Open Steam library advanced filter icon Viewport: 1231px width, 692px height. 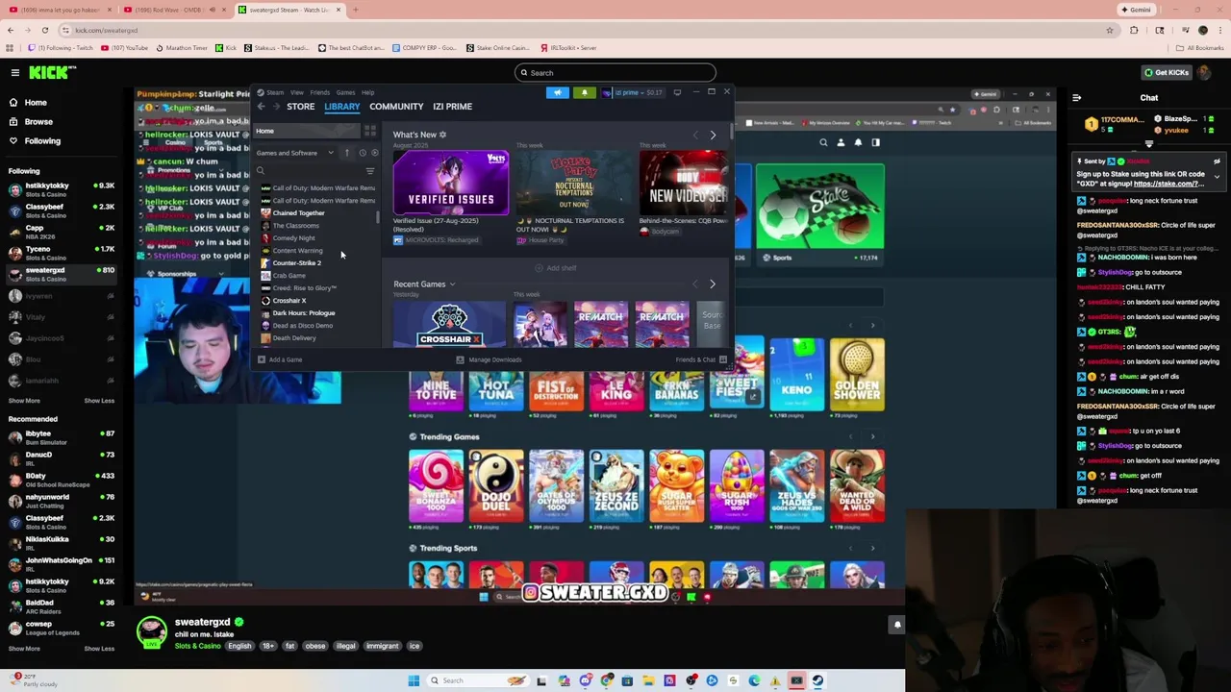370,171
